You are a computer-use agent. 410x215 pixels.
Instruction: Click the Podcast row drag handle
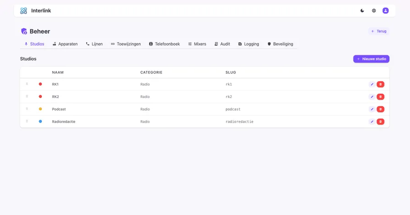coord(27,109)
